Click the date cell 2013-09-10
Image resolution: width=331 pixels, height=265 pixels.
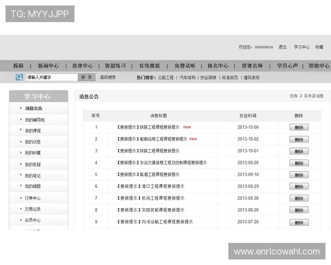[248, 174]
